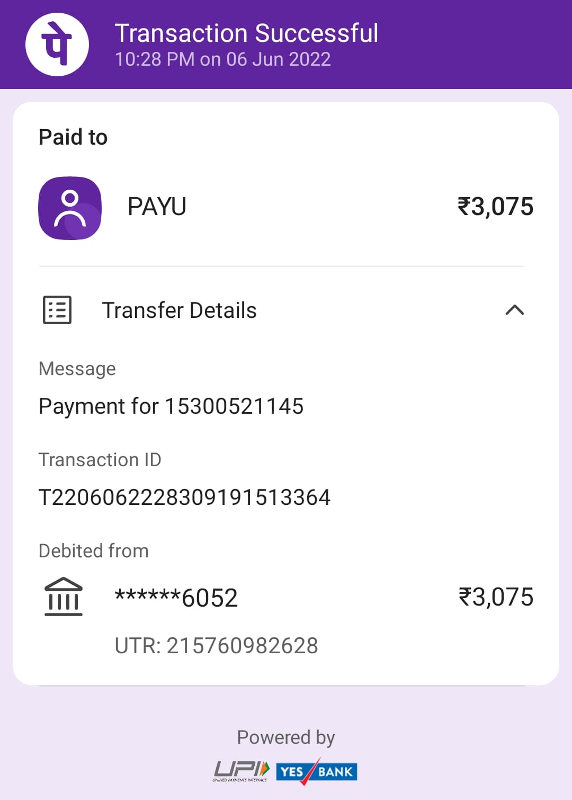Tap the PhonePe logo icon
572x800 pixels.
pos(57,45)
